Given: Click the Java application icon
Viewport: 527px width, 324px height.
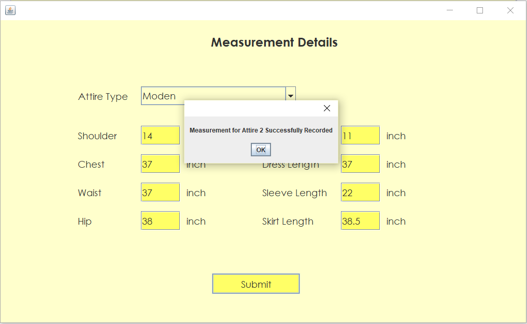Looking at the screenshot, I should tap(10, 10).
